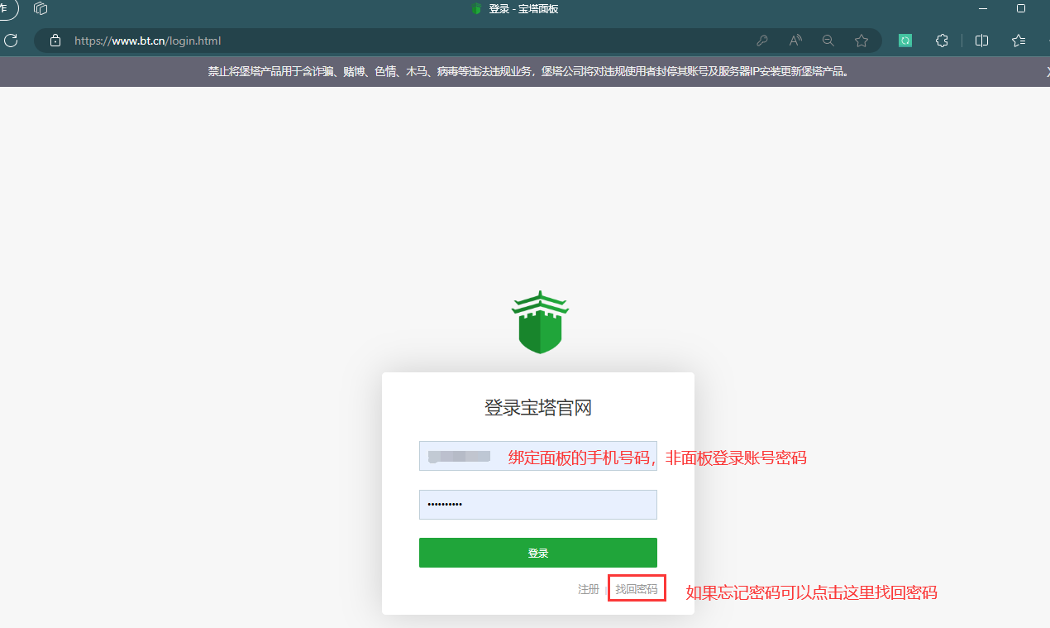Click the green extension icon in toolbar
Screen dimensions: 1050x628
tap(905, 41)
